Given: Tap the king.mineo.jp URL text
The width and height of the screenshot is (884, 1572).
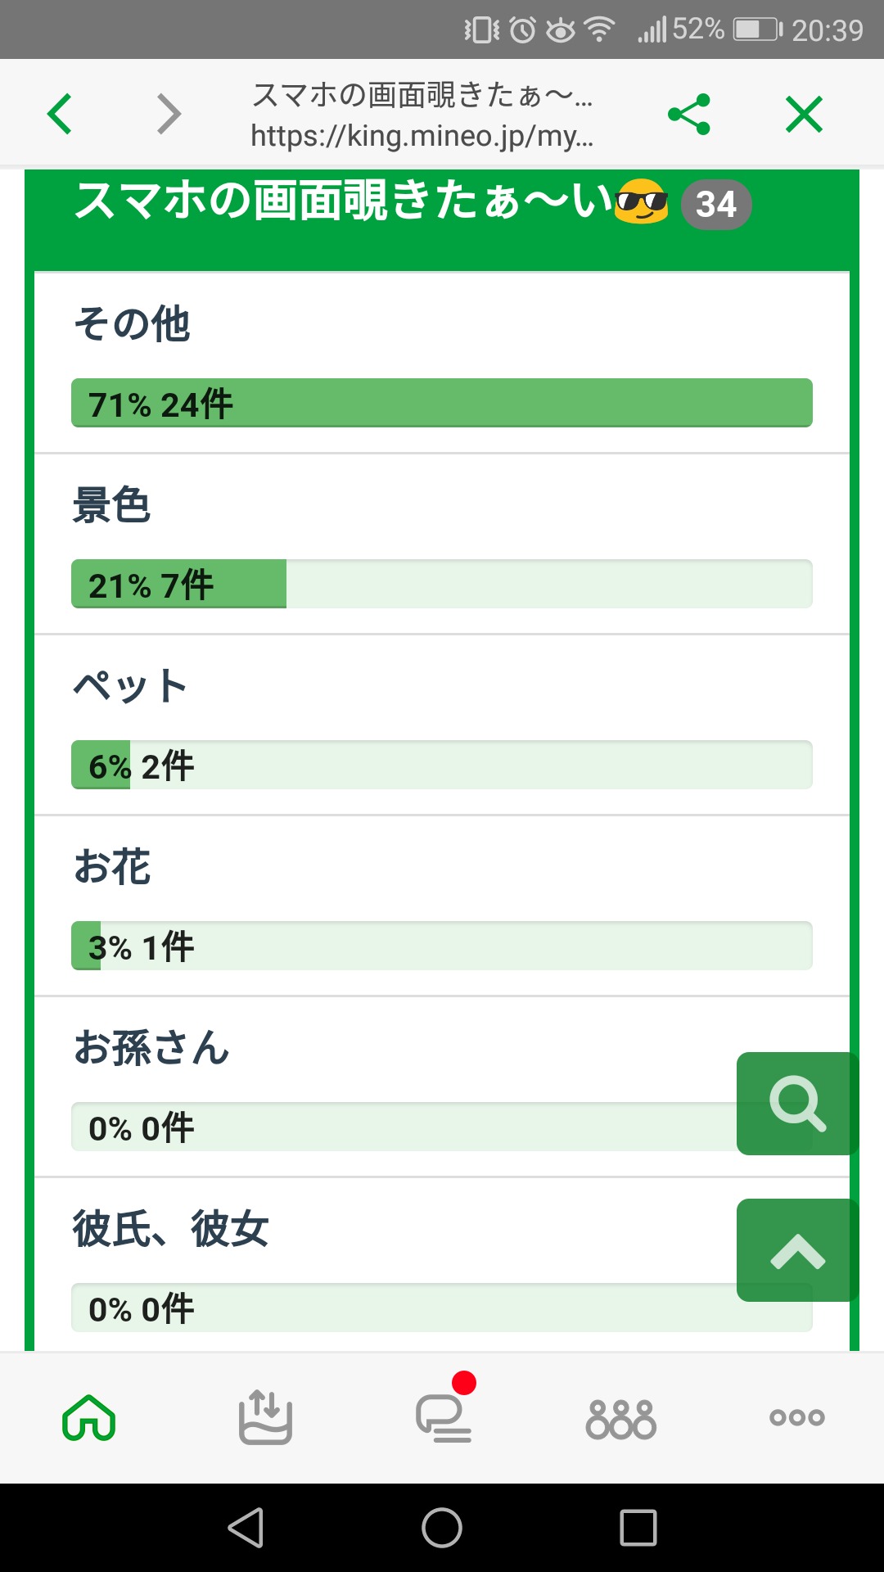Looking at the screenshot, I should point(422,136).
